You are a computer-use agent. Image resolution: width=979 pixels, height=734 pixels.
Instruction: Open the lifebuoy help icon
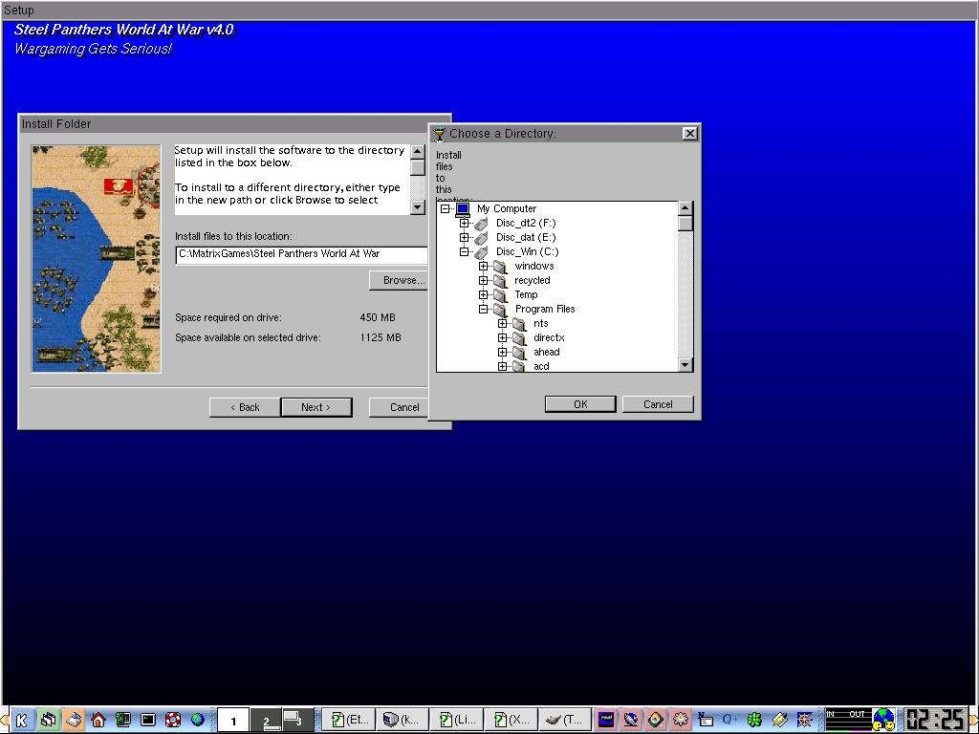[x=173, y=721]
